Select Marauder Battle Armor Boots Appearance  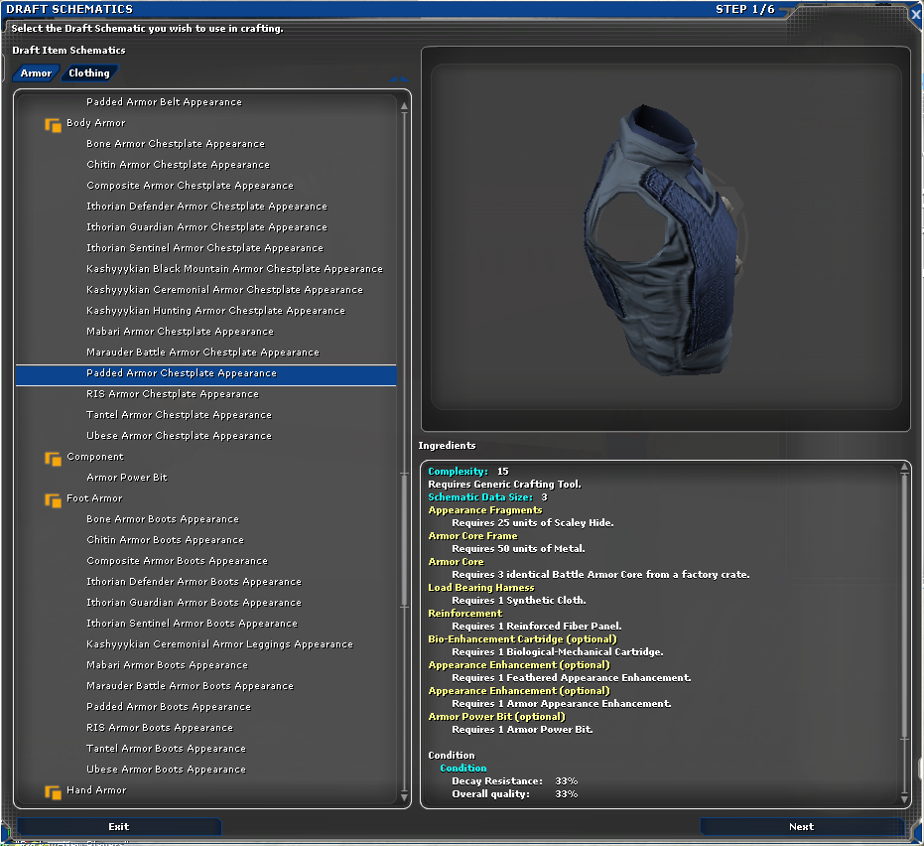pos(190,686)
